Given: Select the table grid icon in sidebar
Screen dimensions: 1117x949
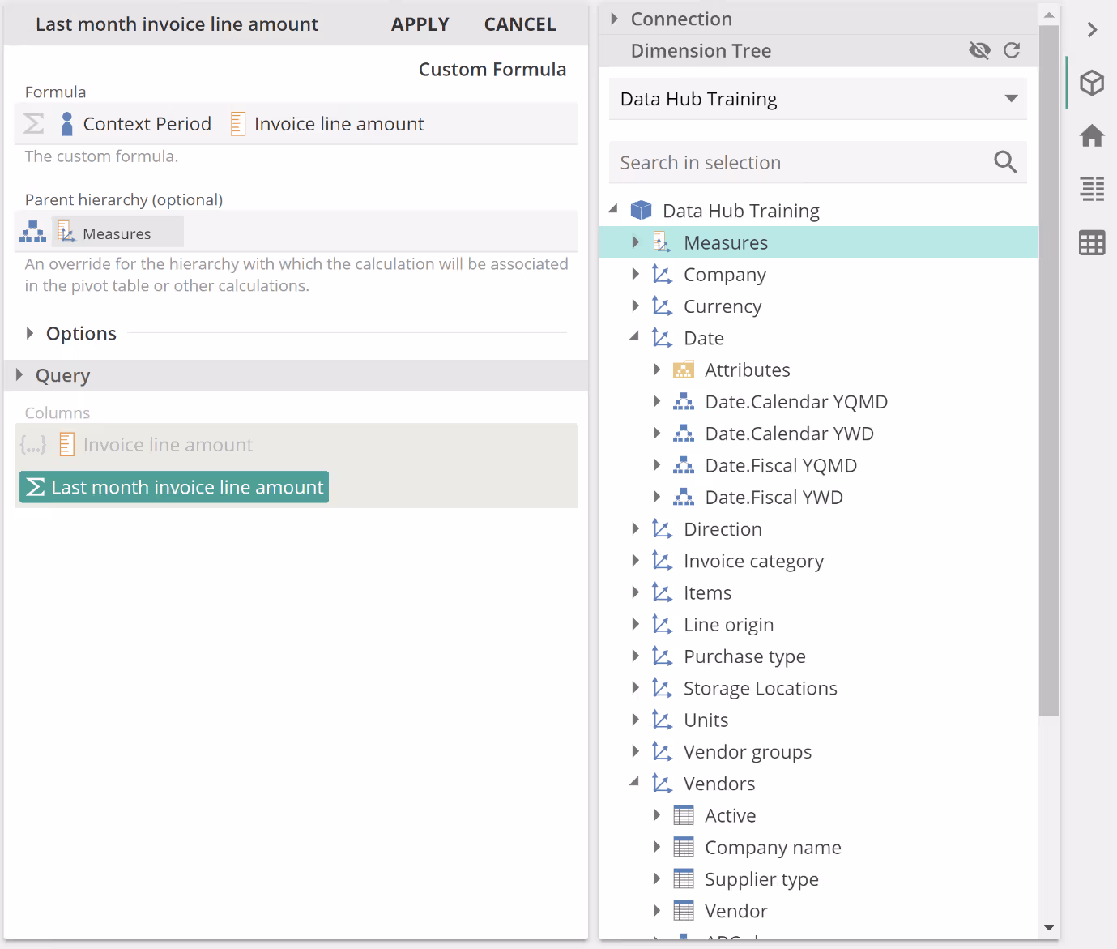Looking at the screenshot, I should 1091,242.
